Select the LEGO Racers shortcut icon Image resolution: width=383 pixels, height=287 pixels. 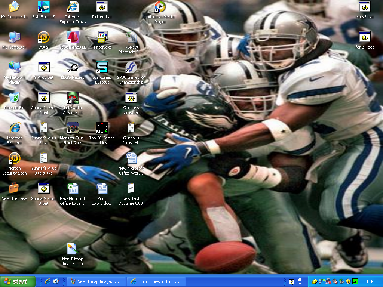coord(73,71)
